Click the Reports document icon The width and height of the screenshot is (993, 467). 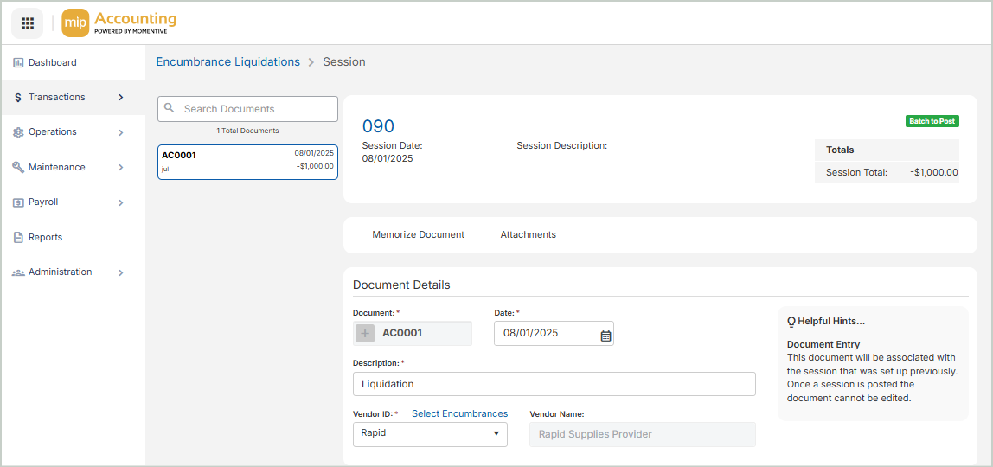18,237
